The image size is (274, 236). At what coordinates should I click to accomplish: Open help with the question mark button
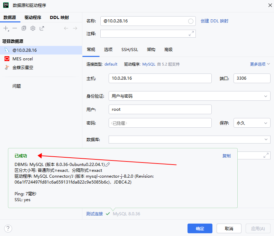8,228
